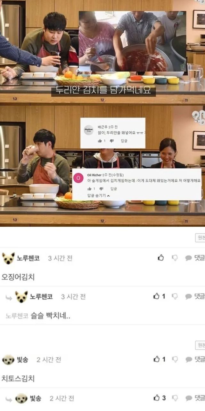Screen dimensions: 205x411
Task: Click 답글 under 배근우's comment
Action: (x=124, y=141)
